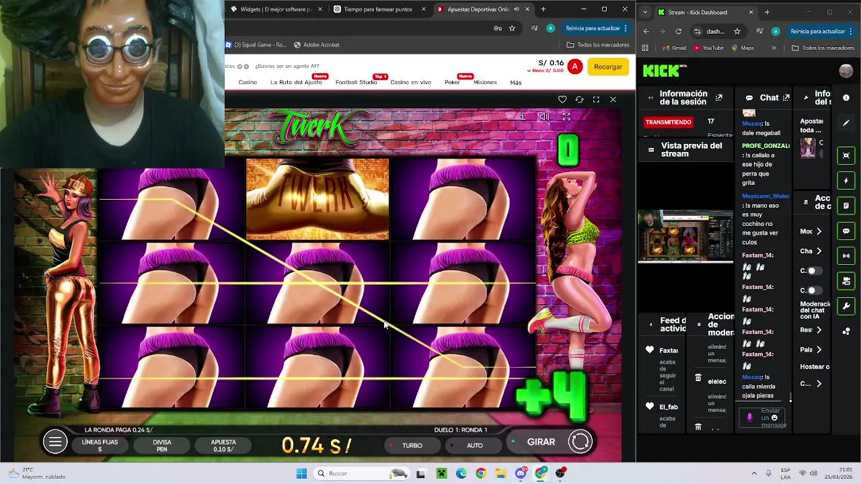861x484 pixels.
Task: Mute the slot game sound icon
Action: 544,117
